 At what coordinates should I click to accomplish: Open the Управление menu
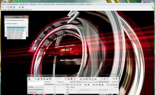[x=24, y=4]
